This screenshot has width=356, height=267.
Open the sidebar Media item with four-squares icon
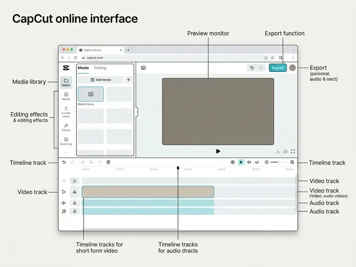(x=66, y=96)
